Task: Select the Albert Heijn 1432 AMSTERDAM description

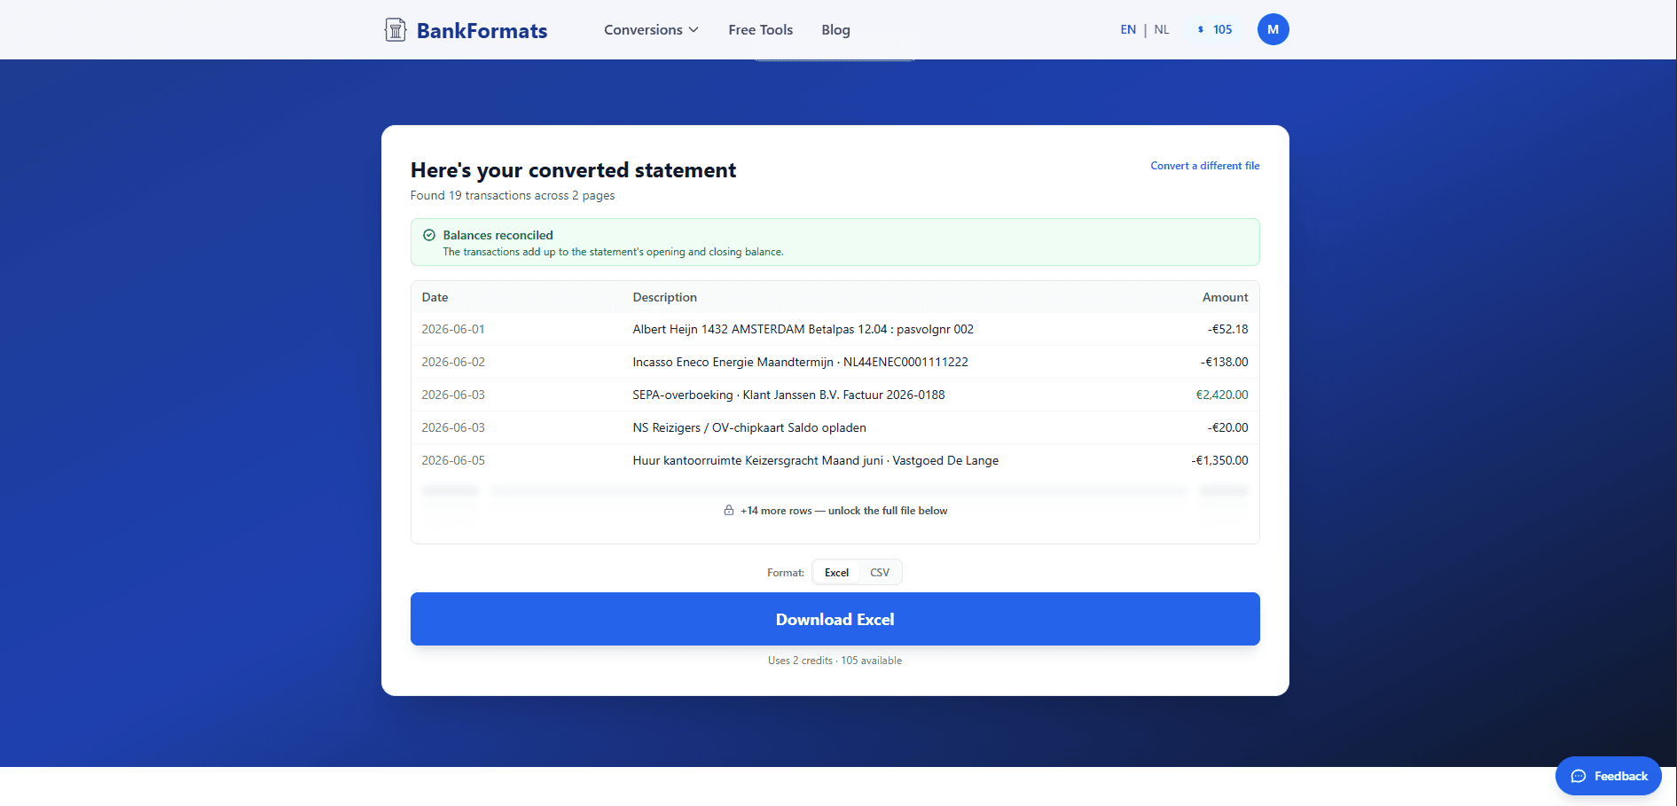Action: pyautogui.click(x=803, y=329)
